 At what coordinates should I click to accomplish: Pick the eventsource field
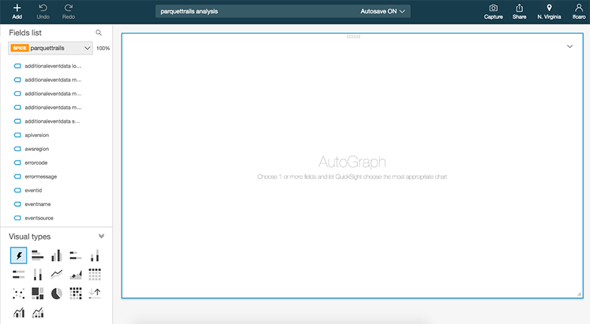point(39,218)
